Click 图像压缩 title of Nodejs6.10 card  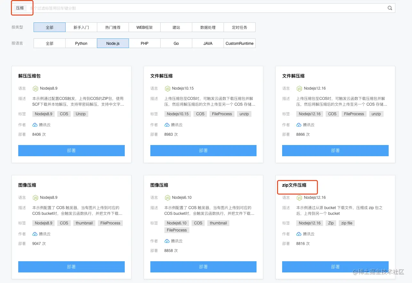[159, 185]
